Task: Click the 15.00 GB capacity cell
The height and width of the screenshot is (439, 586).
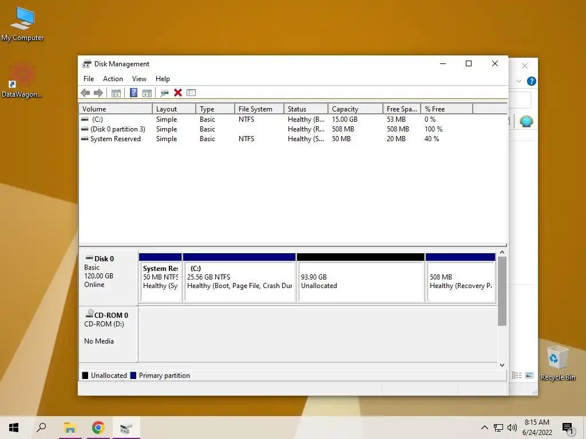Action: [x=345, y=119]
